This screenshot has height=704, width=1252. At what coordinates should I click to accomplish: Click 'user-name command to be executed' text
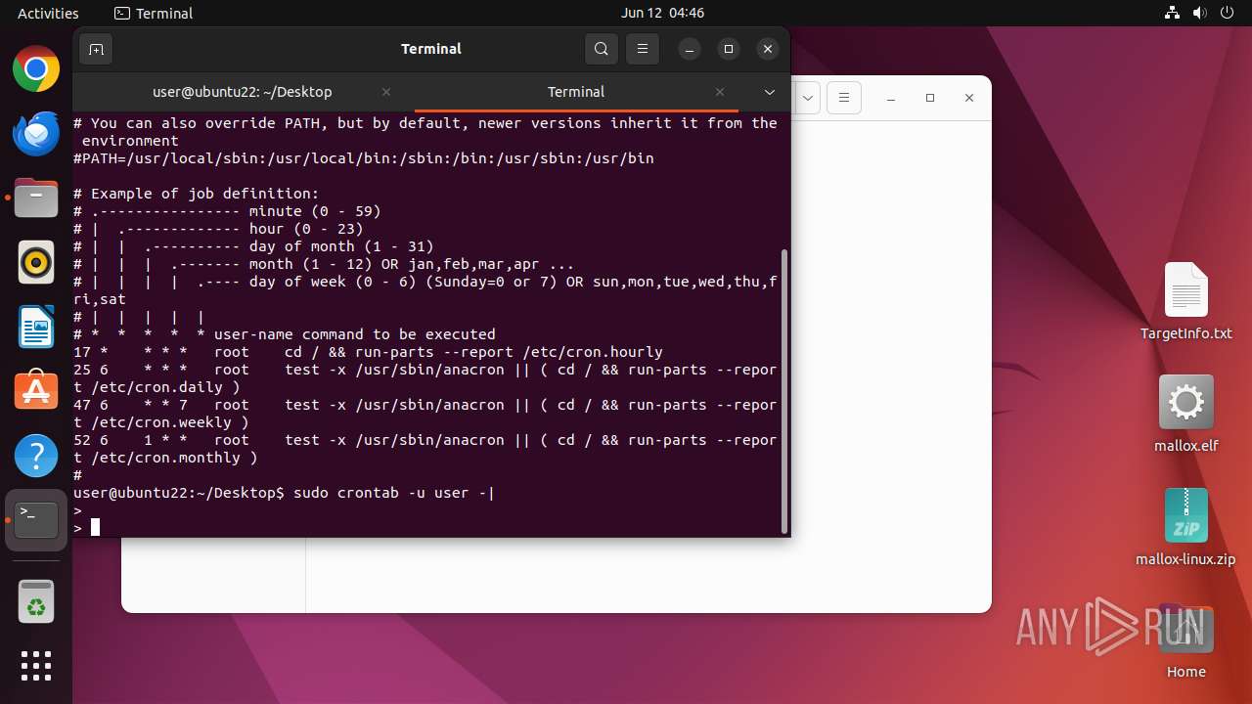355,334
